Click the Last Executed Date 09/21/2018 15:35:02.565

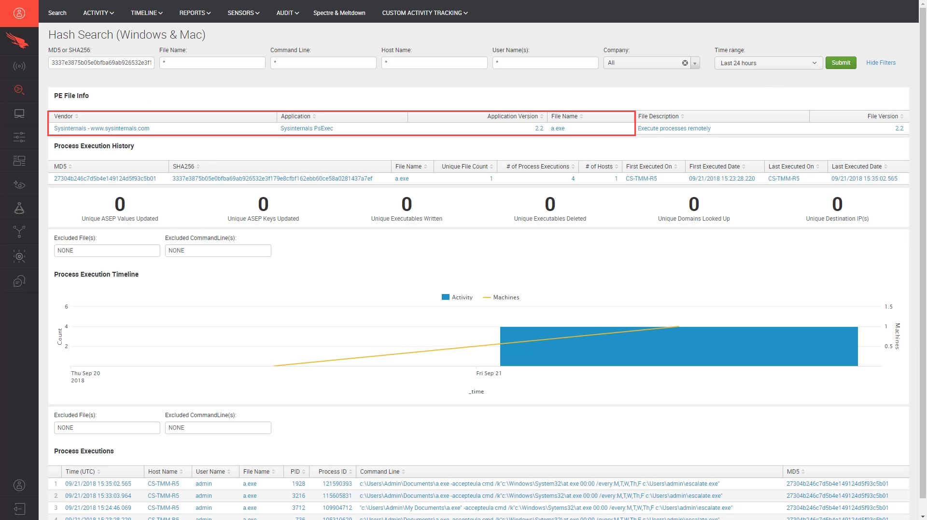click(864, 179)
